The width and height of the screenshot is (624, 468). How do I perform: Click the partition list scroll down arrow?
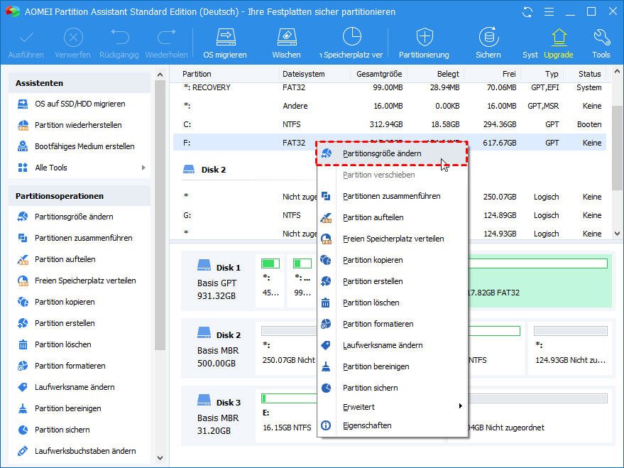point(617,234)
